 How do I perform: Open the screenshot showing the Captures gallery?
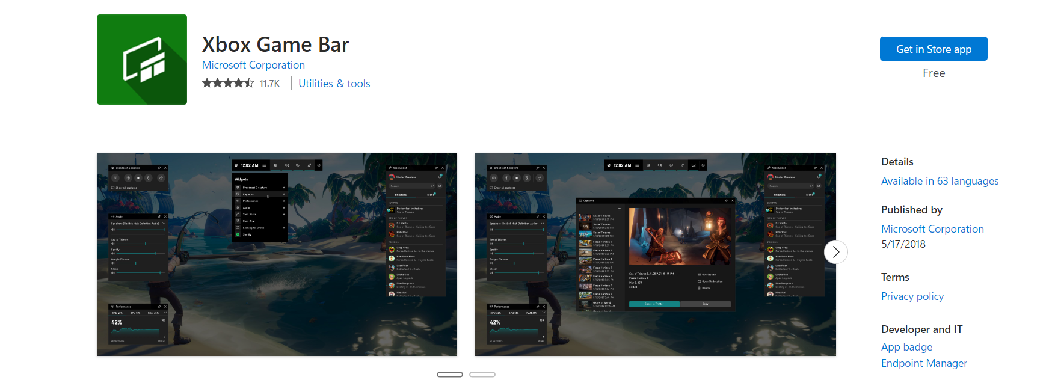coord(656,254)
